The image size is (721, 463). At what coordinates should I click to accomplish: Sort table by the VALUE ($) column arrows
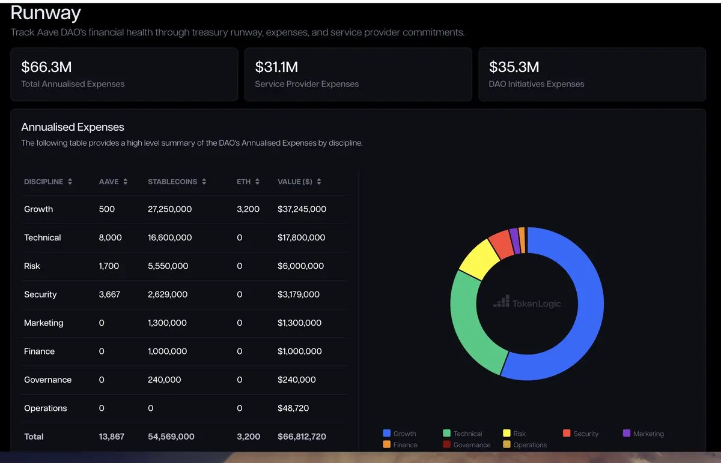pos(319,182)
